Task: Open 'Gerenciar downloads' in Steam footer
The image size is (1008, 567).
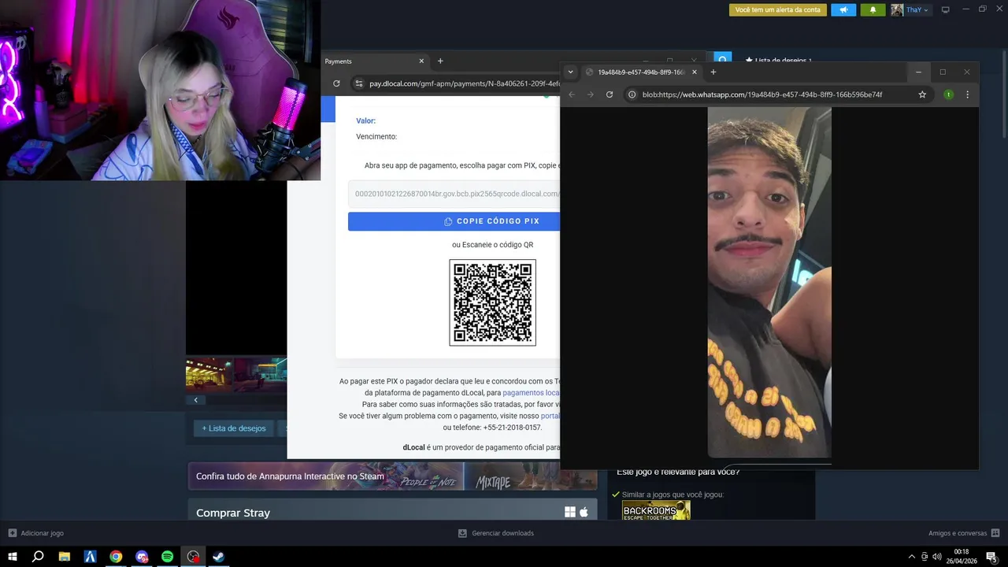Action: coord(496,533)
